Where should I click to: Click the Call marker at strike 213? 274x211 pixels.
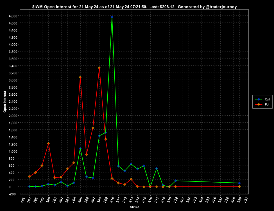[131, 164]
